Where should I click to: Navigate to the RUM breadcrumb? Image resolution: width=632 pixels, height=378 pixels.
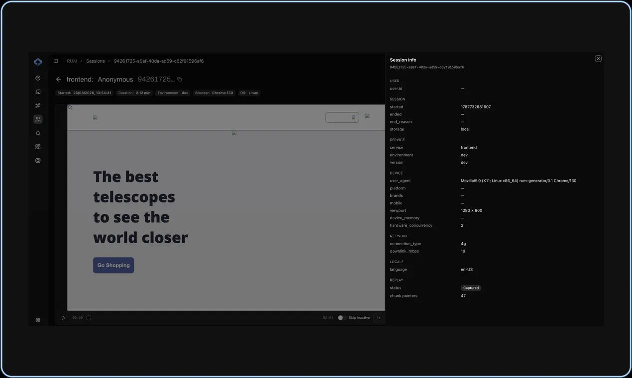(72, 61)
